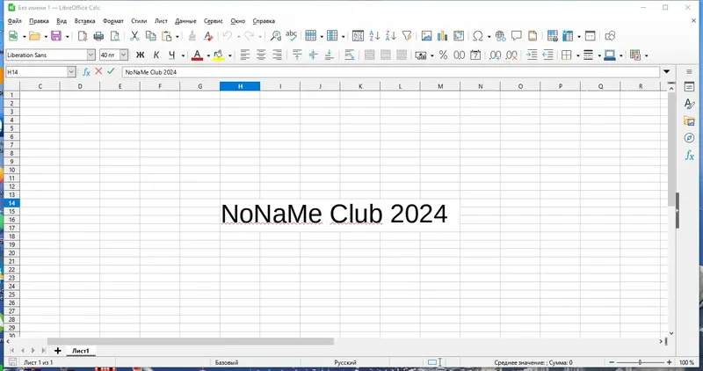This screenshot has width=703, height=371.
Task: Click the Omega special character icon
Action: tap(478, 36)
